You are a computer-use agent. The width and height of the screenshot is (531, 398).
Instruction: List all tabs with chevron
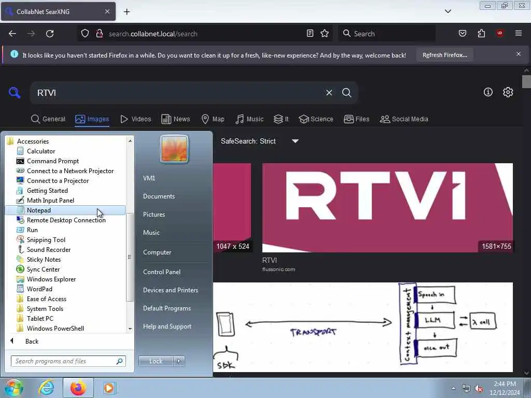448,11
